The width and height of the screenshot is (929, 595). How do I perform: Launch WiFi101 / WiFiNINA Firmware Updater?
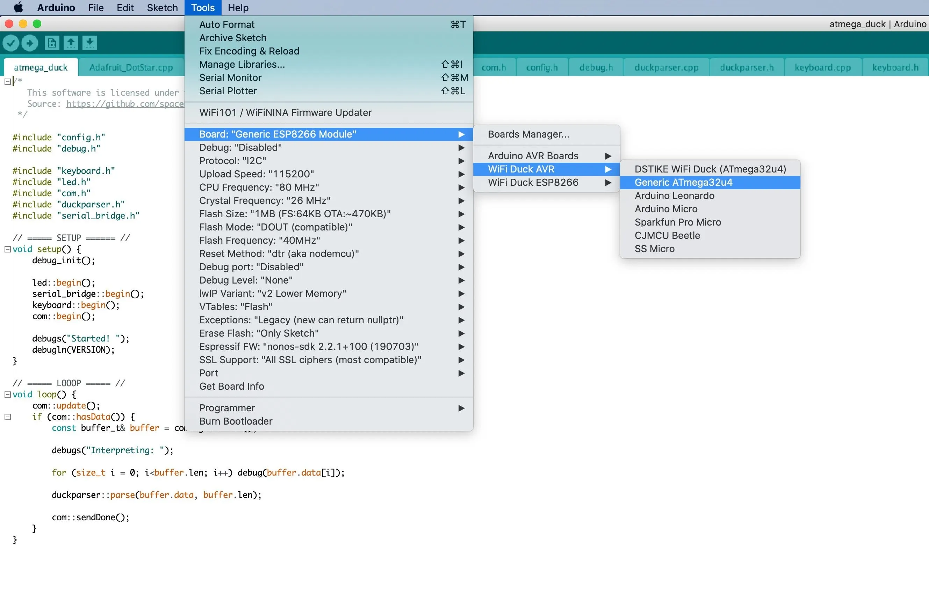coord(329,112)
